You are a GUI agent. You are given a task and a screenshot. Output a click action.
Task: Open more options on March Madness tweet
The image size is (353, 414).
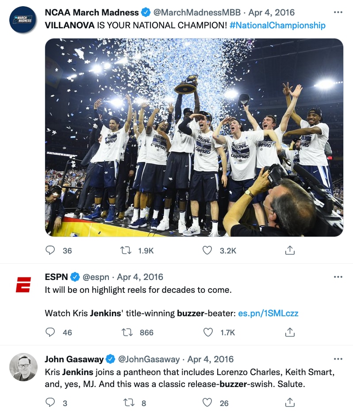[338, 12]
